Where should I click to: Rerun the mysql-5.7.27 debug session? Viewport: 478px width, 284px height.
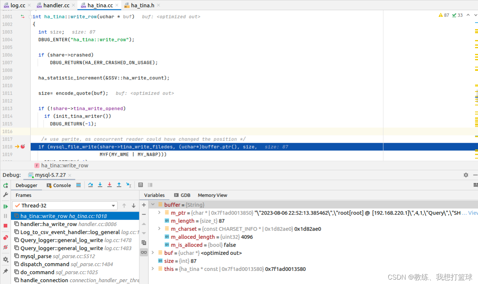click(5, 185)
